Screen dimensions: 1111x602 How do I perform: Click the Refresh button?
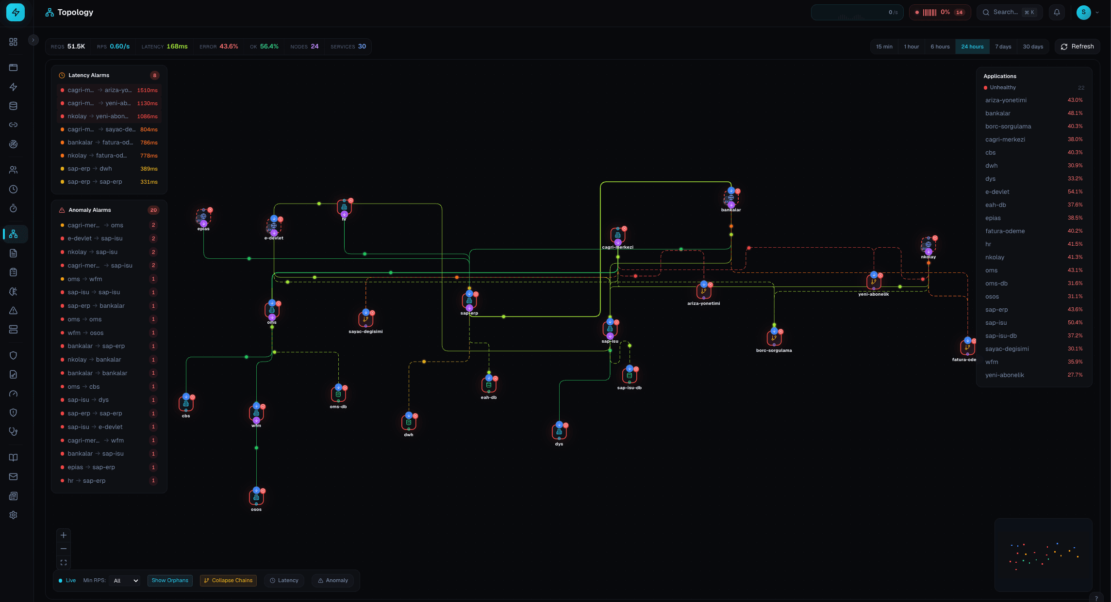[x=1078, y=46]
